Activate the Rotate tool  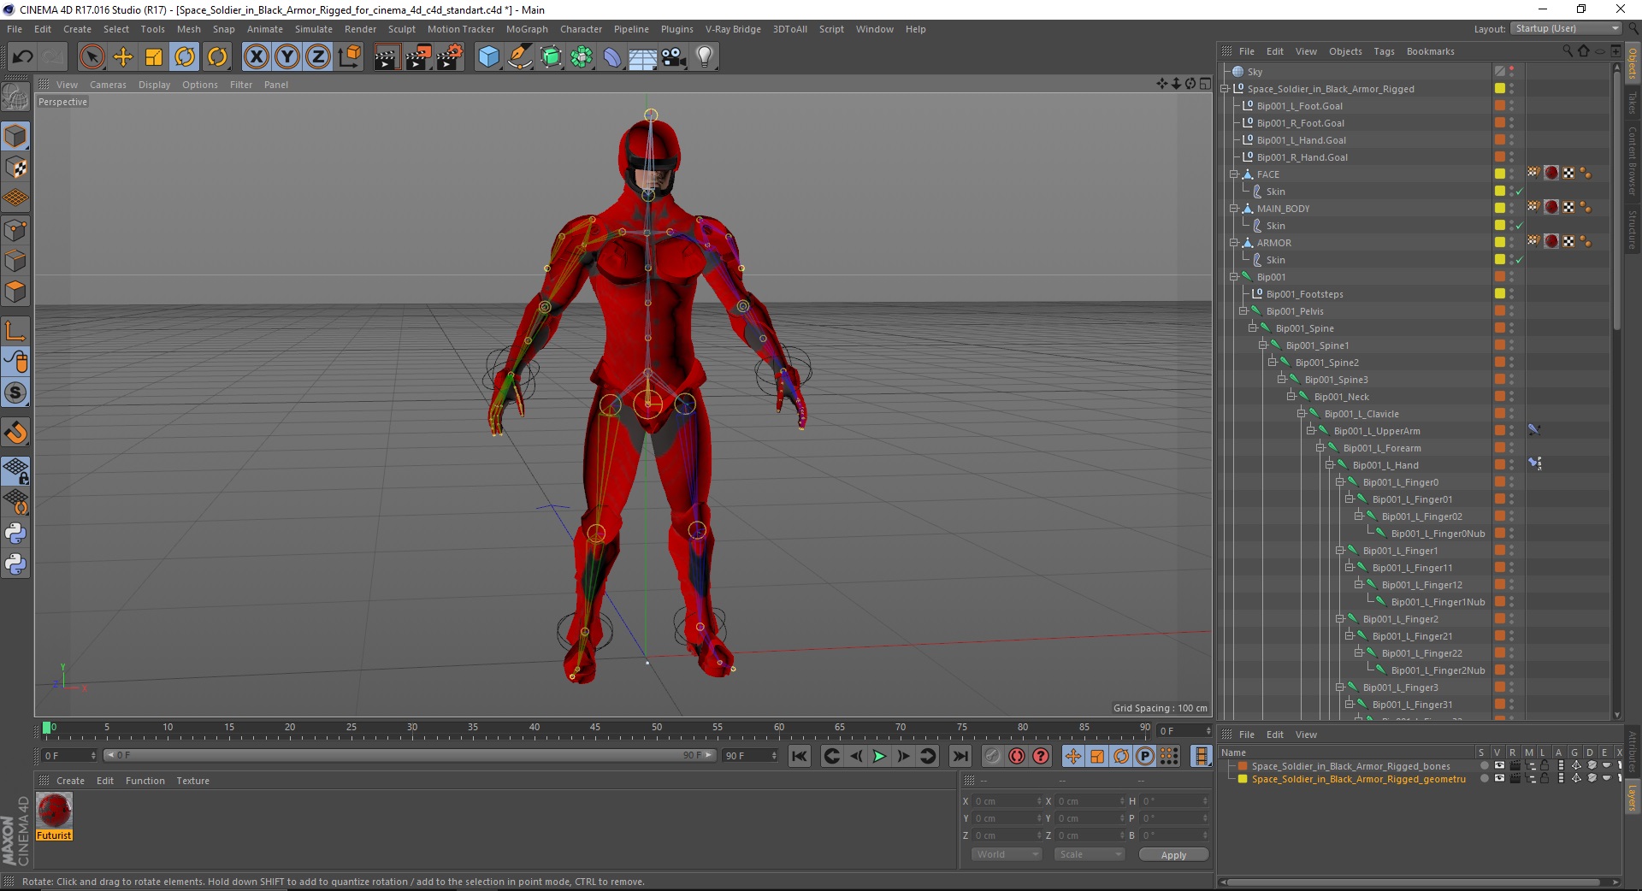[x=185, y=57]
